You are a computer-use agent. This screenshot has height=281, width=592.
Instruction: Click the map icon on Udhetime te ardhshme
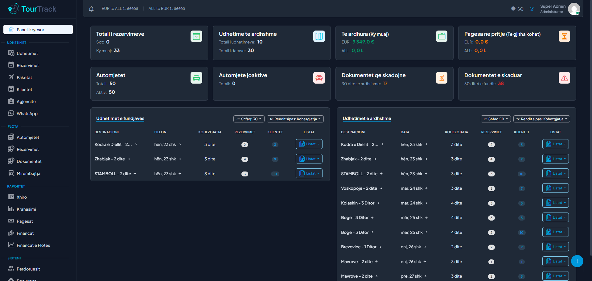[319, 36]
